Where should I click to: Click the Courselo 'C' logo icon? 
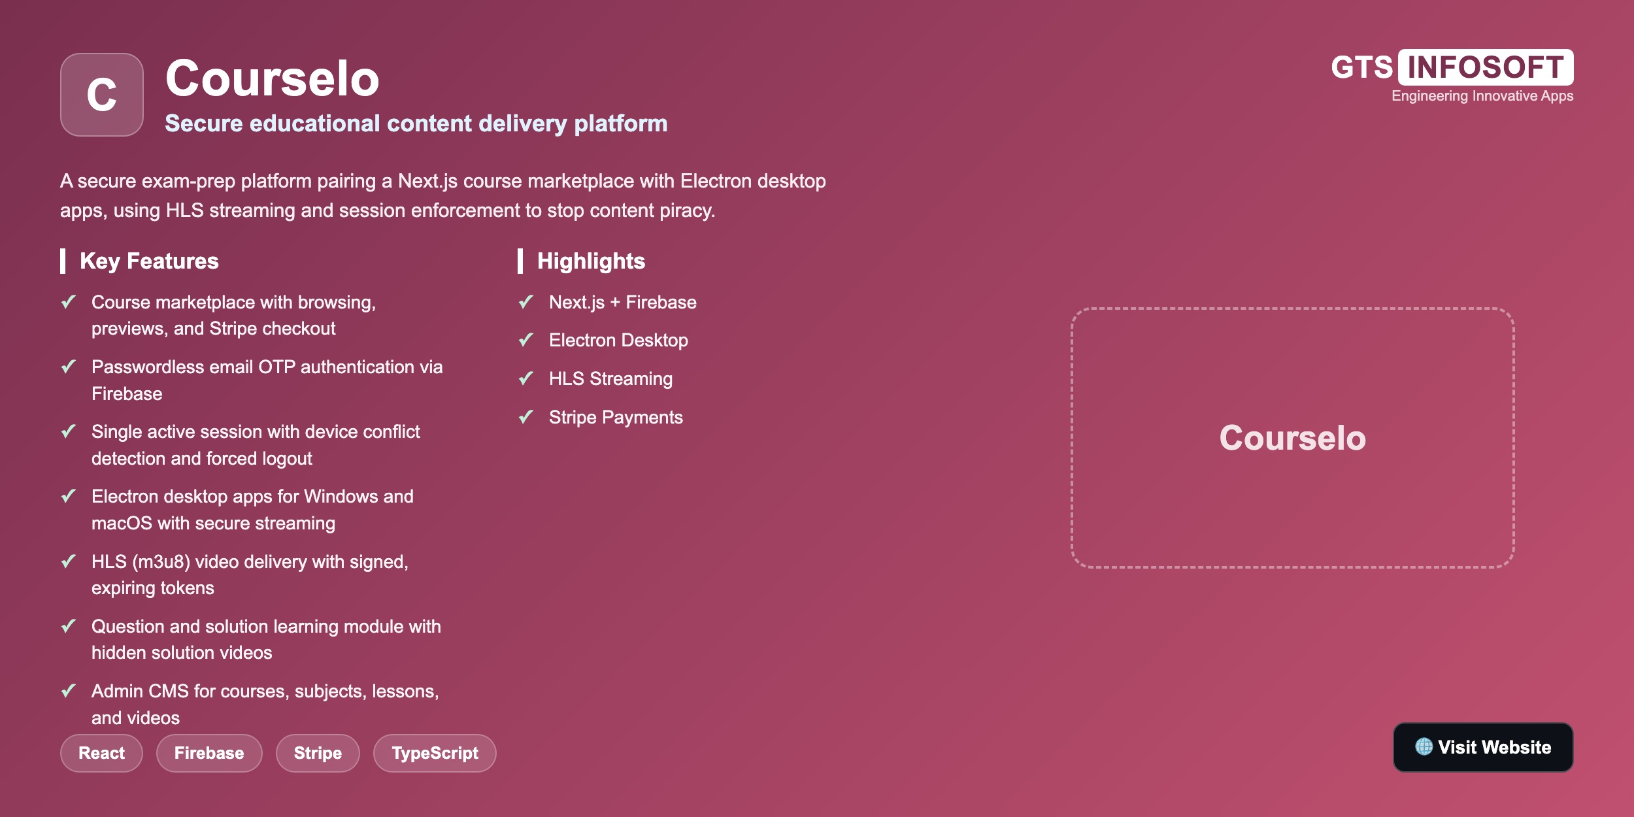[x=102, y=95]
